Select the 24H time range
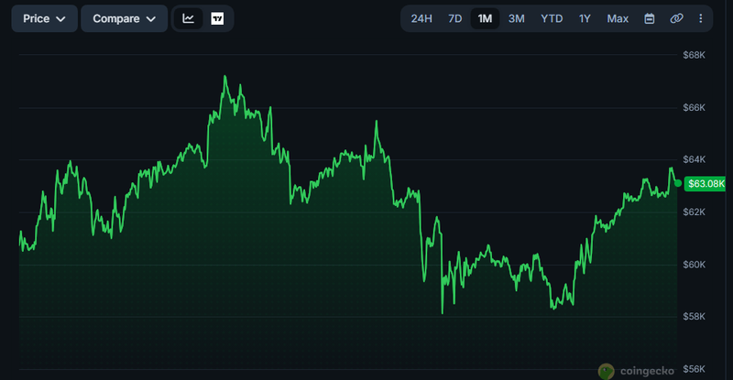The image size is (733, 380). 421,18
